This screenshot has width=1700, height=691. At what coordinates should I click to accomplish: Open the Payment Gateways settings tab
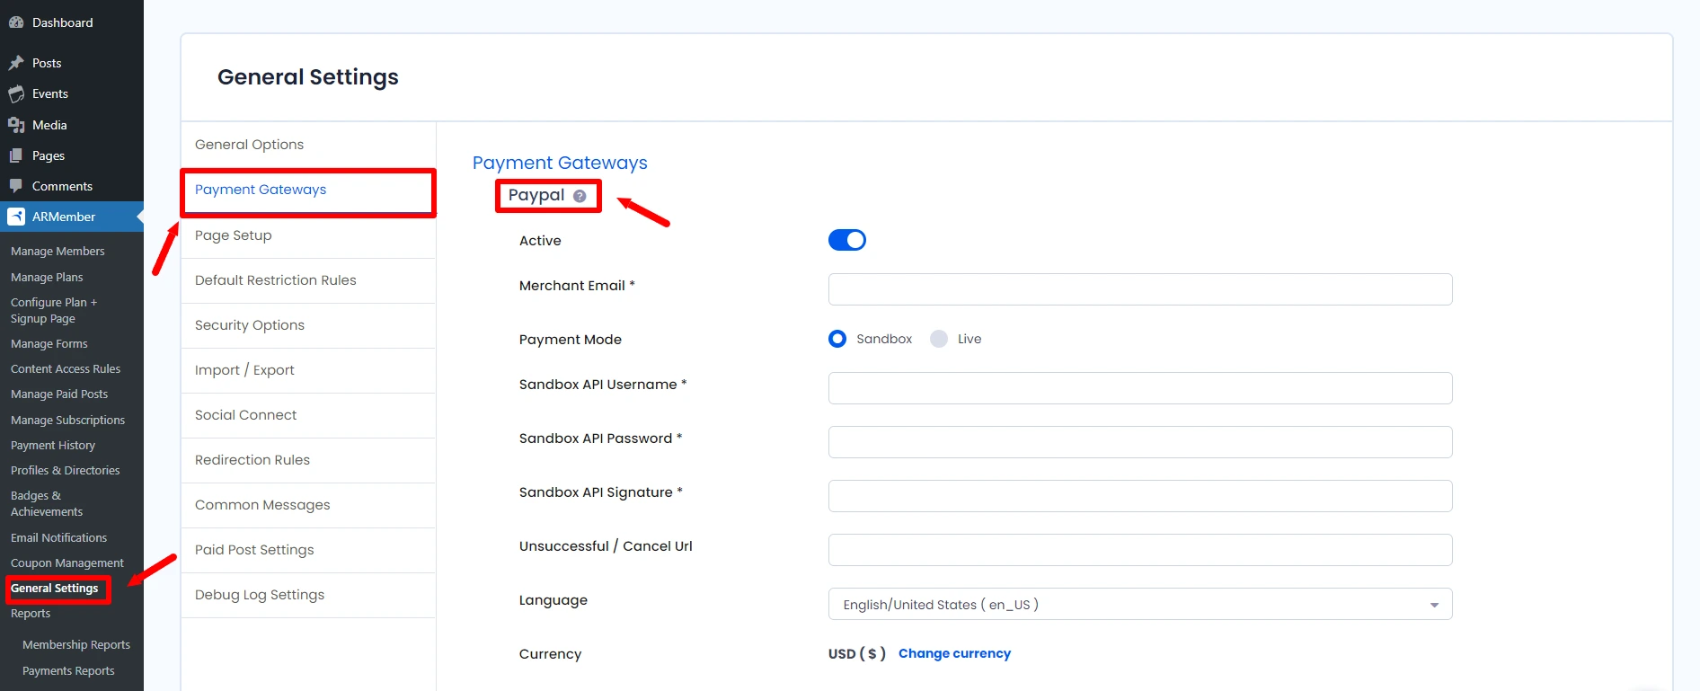click(261, 190)
